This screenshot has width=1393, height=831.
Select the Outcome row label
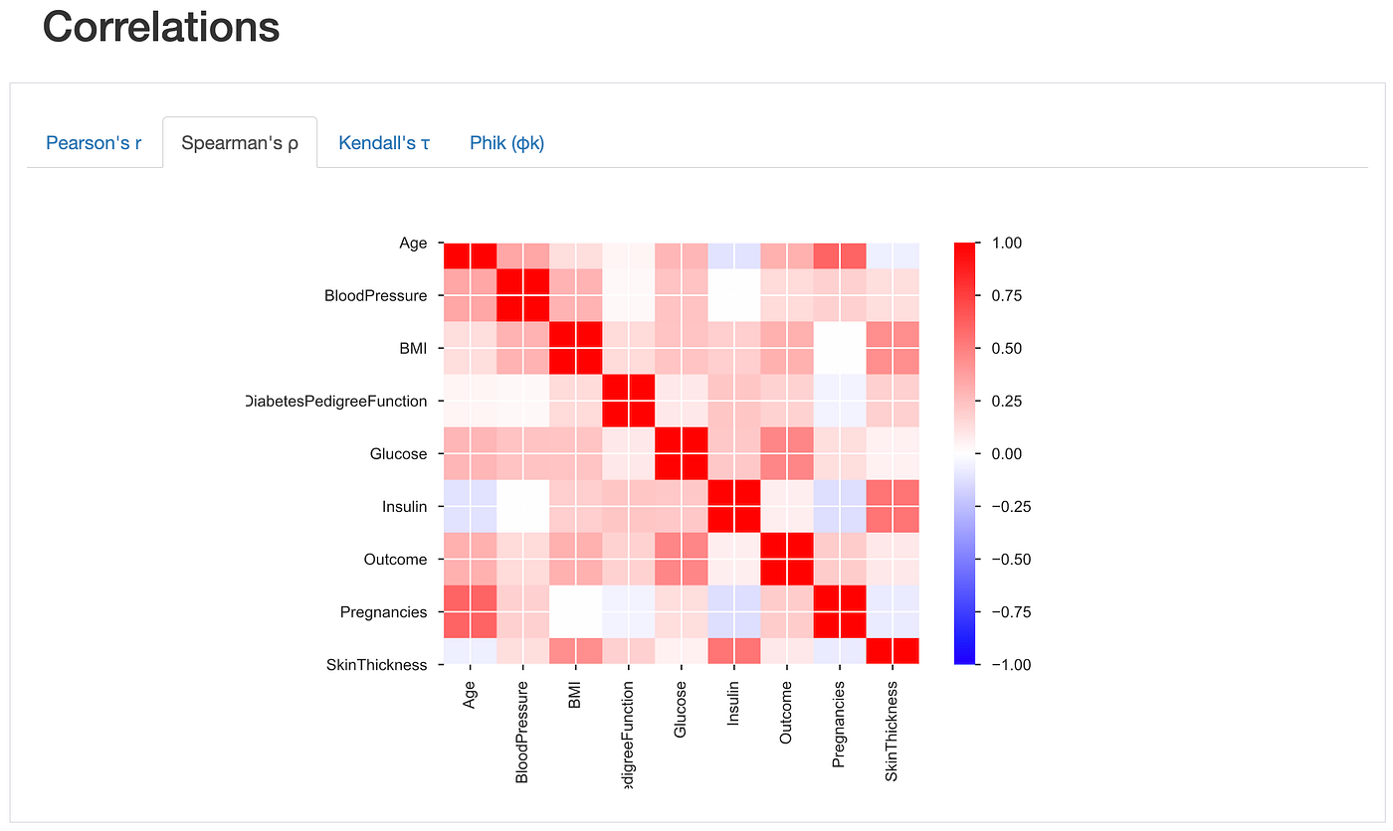pyautogui.click(x=395, y=559)
